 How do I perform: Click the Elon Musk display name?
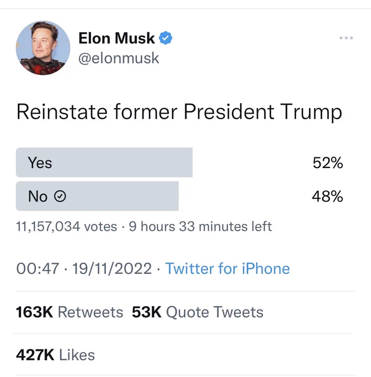(116, 38)
